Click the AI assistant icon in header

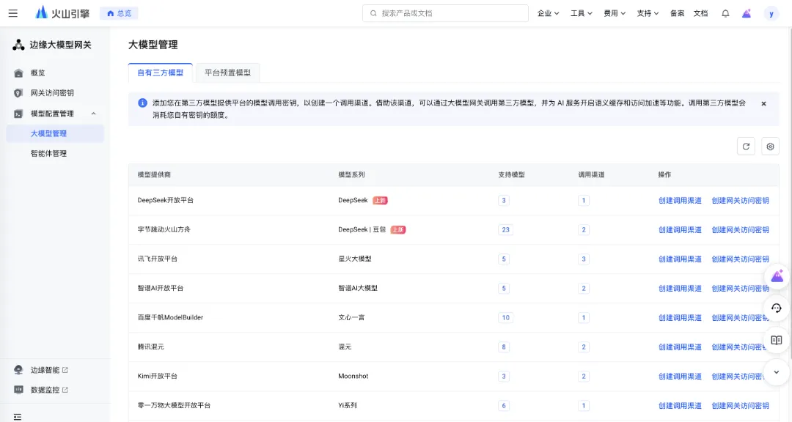tap(747, 13)
